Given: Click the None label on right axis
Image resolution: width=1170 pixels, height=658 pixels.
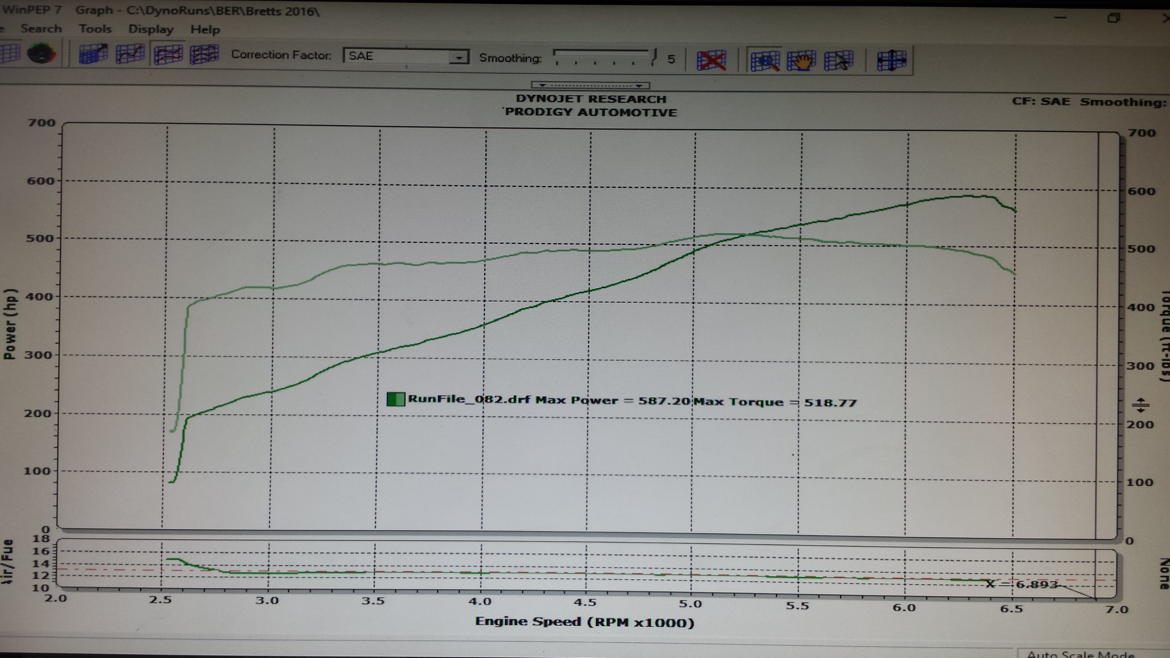Looking at the screenshot, I should click(1164, 574).
